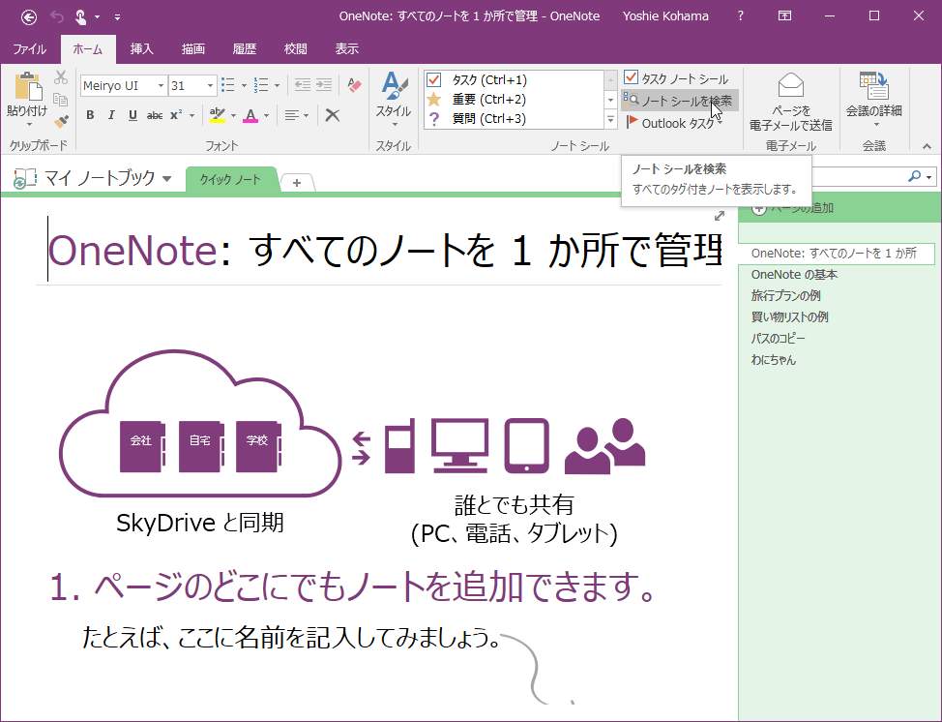Screen dimensions: 942x722
Task: Switch to the 描画 ribbon tab
Action: tap(192, 48)
